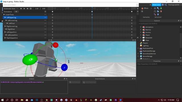The width and height of the screenshot is (182, 102).
Task: Open help icon beside What's New
Action: tap(163, 5)
